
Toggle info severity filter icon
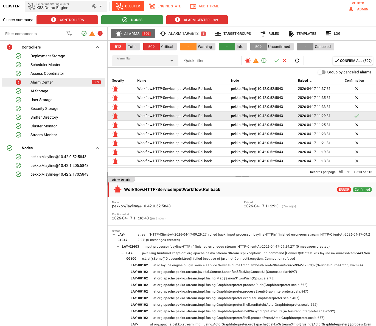tap(264, 61)
